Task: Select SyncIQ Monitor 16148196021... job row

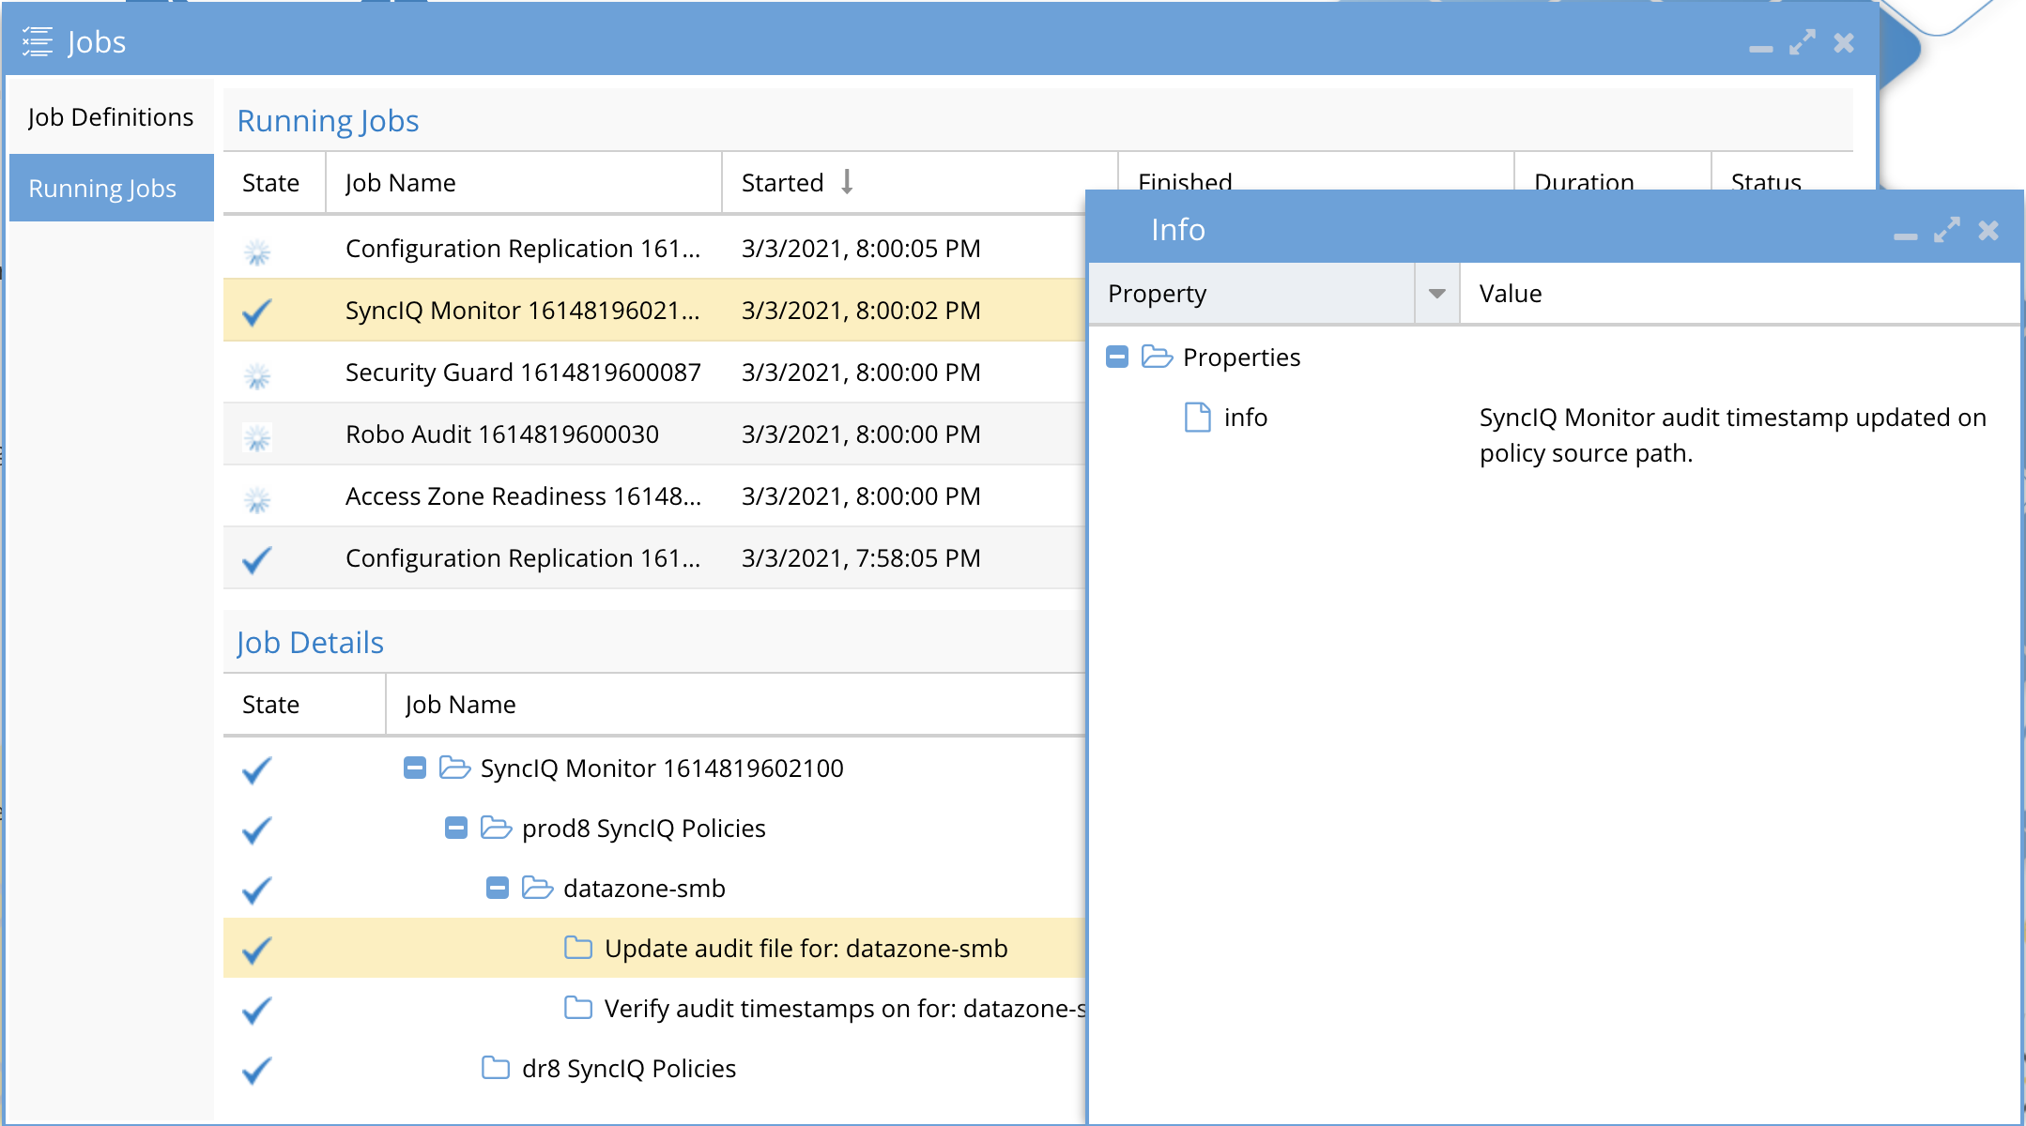Action: pyautogui.click(x=654, y=311)
